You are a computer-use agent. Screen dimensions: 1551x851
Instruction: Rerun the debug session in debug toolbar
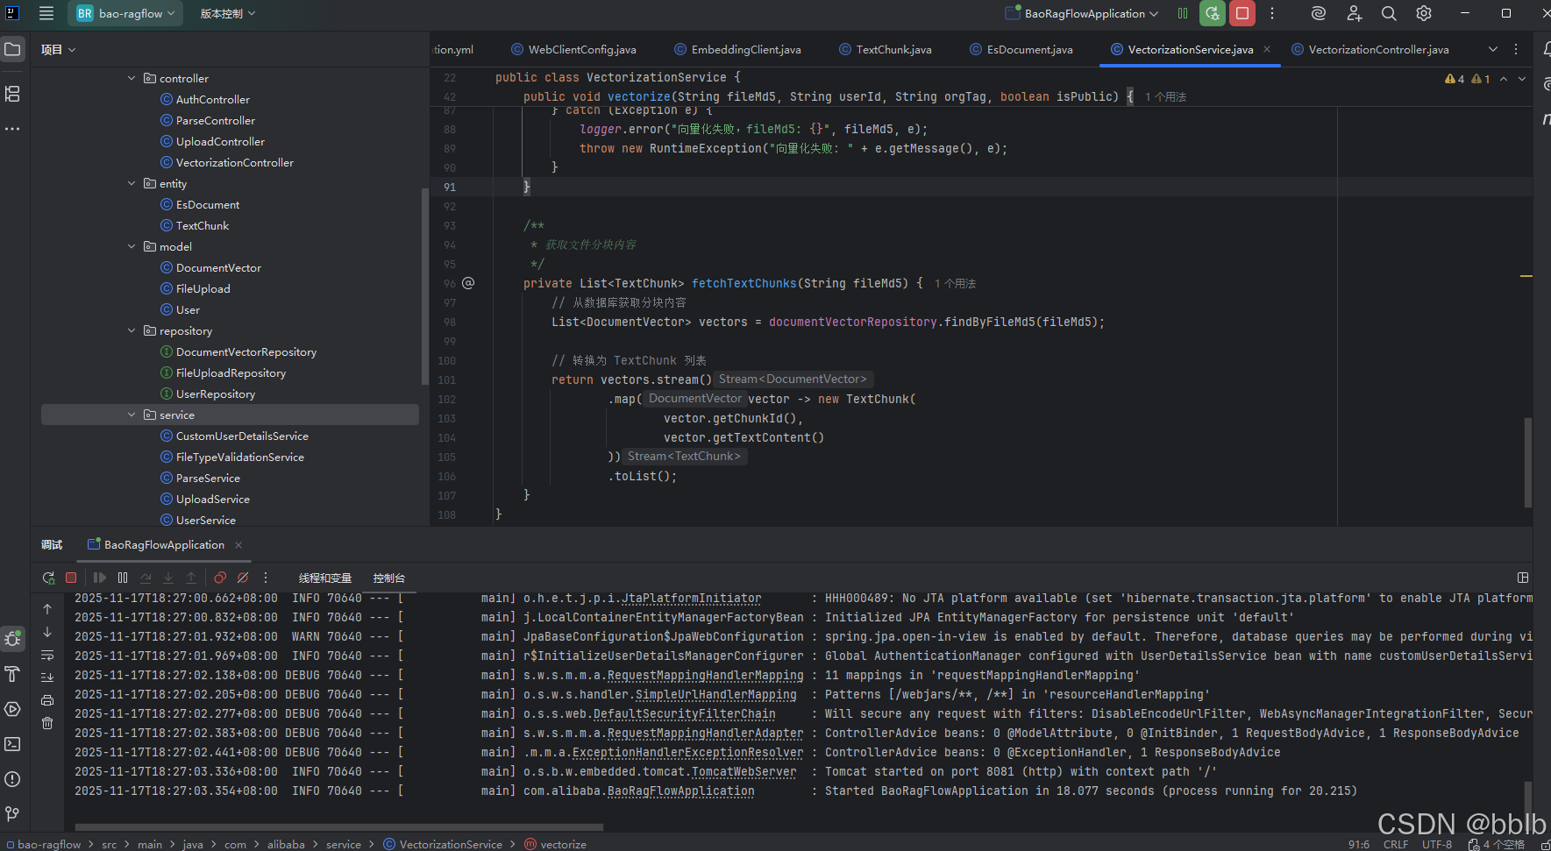coord(48,578)
